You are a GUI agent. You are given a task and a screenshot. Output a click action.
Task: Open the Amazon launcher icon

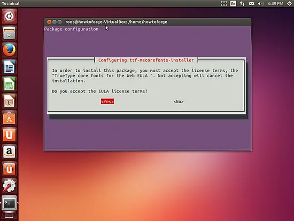coord(9,152)
